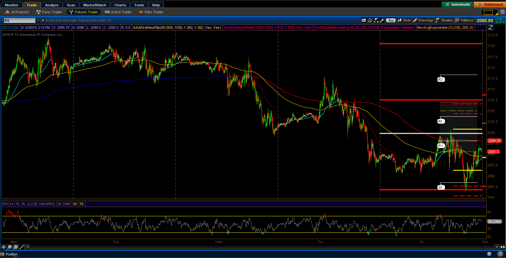Click the log scale curve icon
Viewport: 506px width, 258px height.
click(x=490, y=28)
